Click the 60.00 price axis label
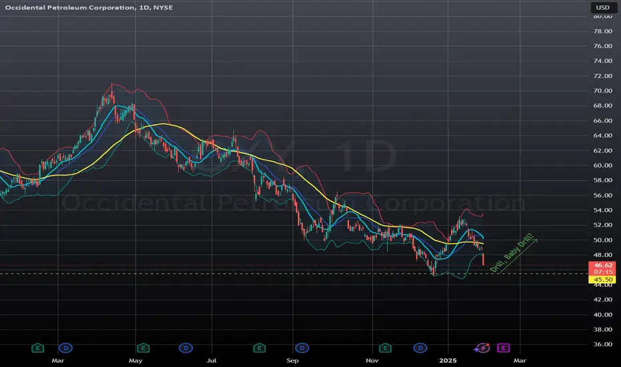The image size is (621, 367). 603,165
